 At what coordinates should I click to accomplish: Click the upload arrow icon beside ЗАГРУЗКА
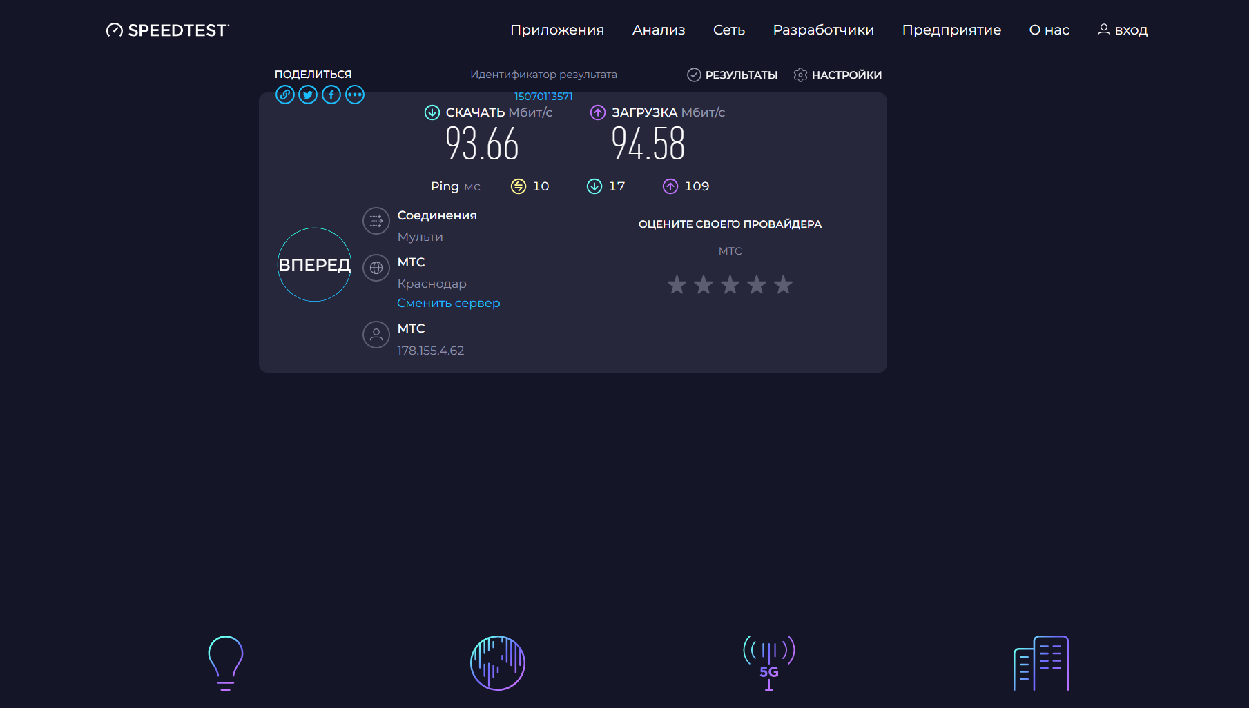point(598,112)
